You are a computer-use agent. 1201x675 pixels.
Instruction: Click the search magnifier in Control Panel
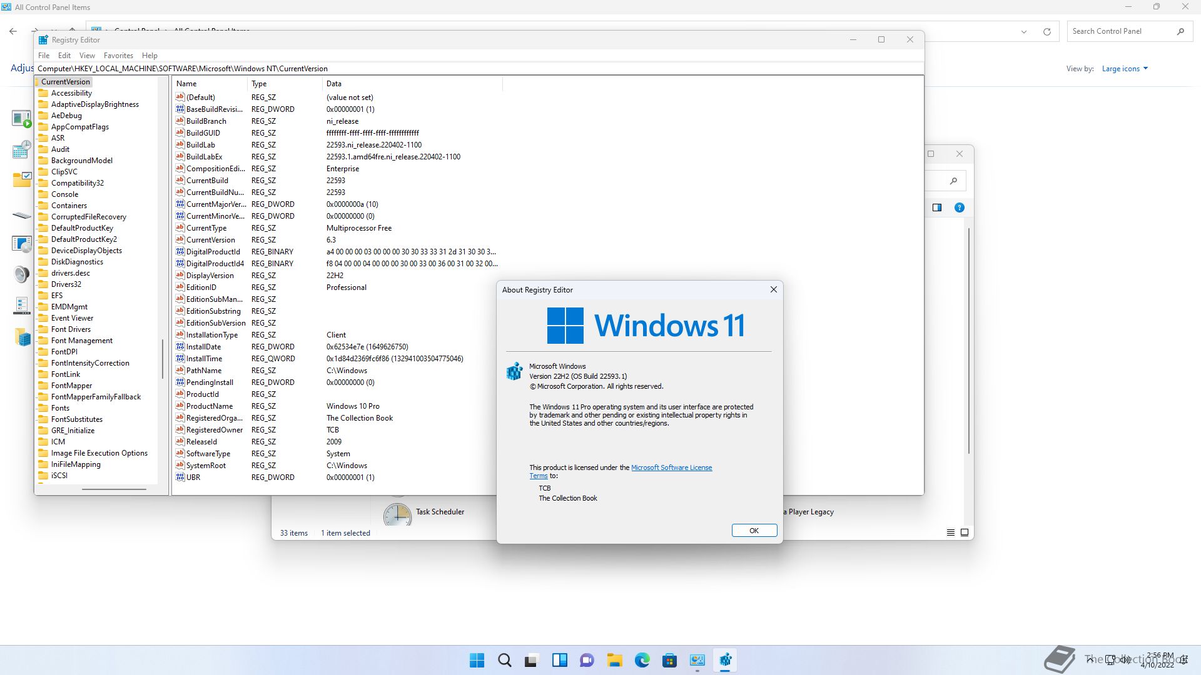pyautogui.click(x=1180, y=31)
